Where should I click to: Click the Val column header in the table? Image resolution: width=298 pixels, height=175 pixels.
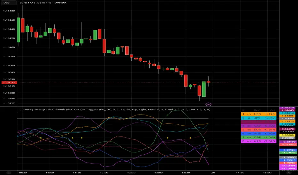click(272, 110)
